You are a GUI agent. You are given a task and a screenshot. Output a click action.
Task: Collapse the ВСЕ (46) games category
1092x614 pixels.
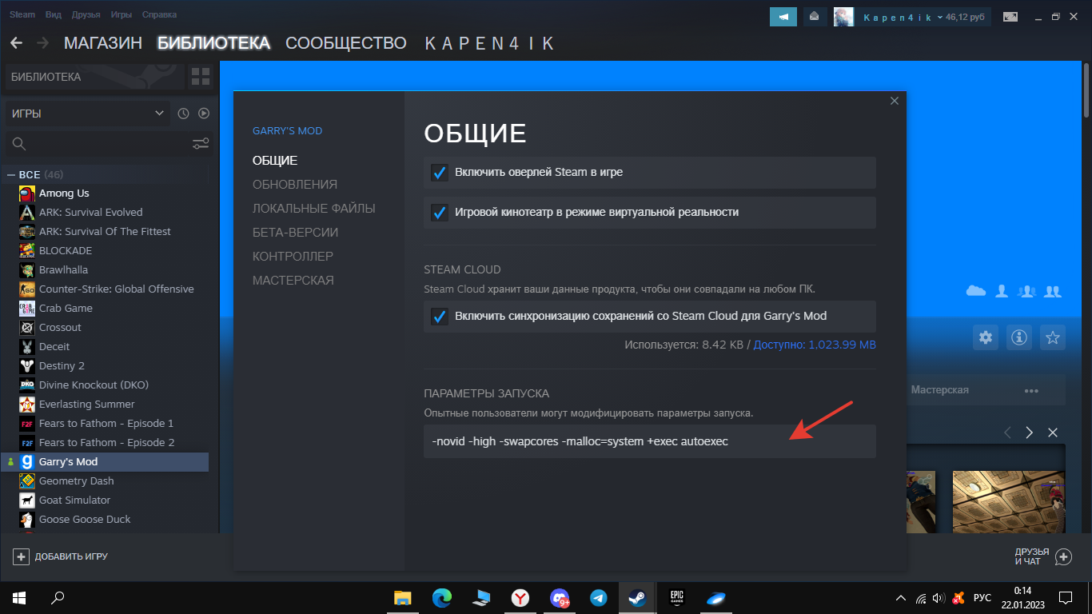coord(11,174)
